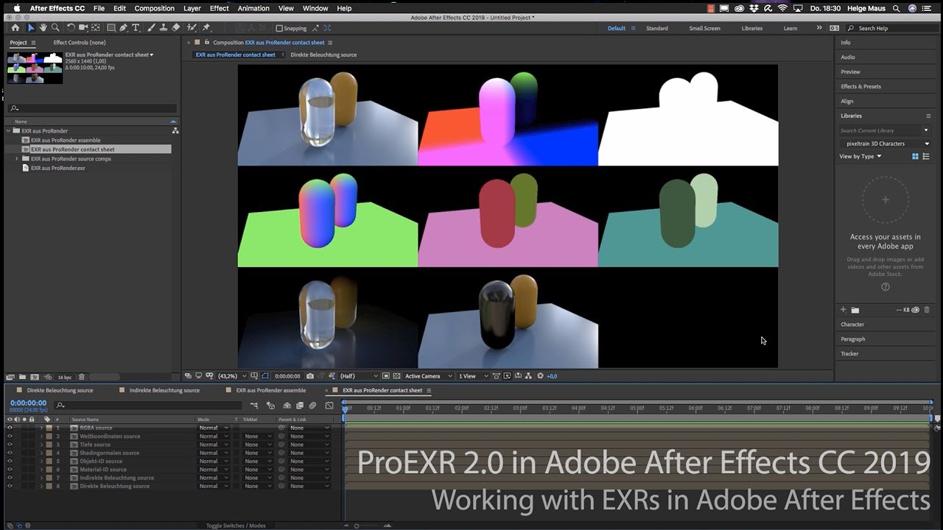Hide the Direkte Beleuchtung source layer

[x=10, y=486]
